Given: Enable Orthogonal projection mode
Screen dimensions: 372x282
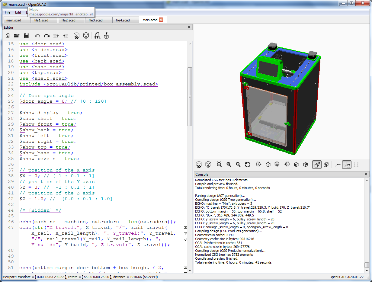Looking at the screenshot, I should coord(326,165).
